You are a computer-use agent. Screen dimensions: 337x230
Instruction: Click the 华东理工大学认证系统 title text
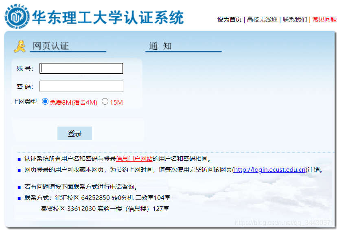108,17
